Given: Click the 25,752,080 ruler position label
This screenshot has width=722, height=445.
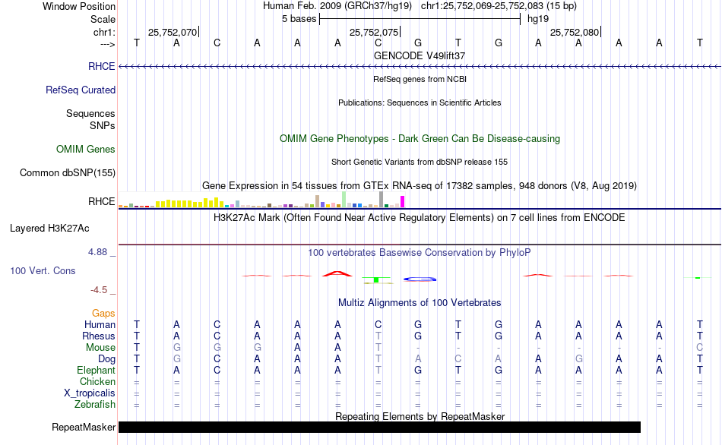Looking at the screenshot, I should [x=575, y=32].
